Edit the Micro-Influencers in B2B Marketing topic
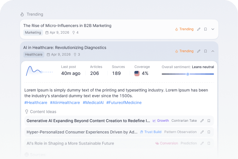Image resolution: width=238 pixels, height=159 pixels. coord(199,29)
